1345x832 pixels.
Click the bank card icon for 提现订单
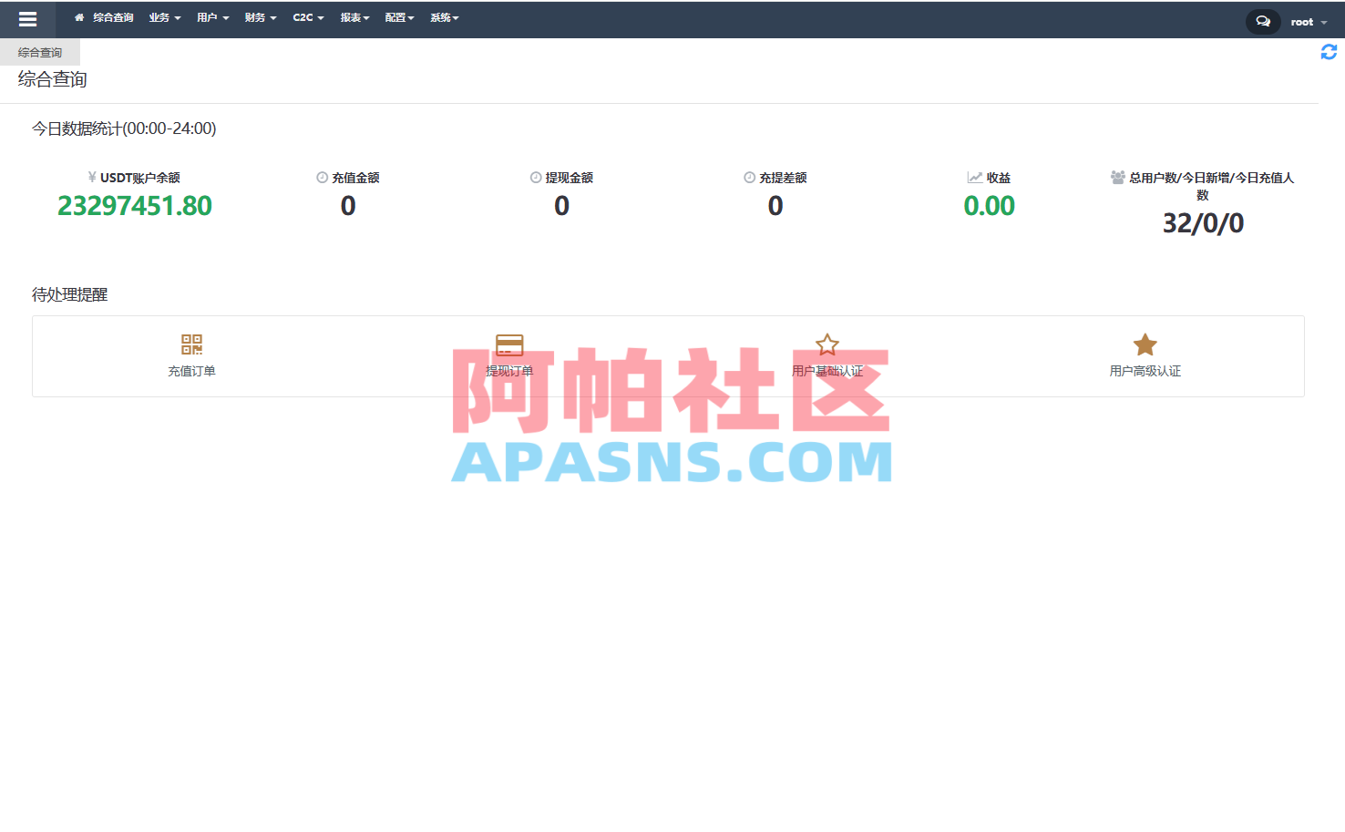(x=509, y=344)
